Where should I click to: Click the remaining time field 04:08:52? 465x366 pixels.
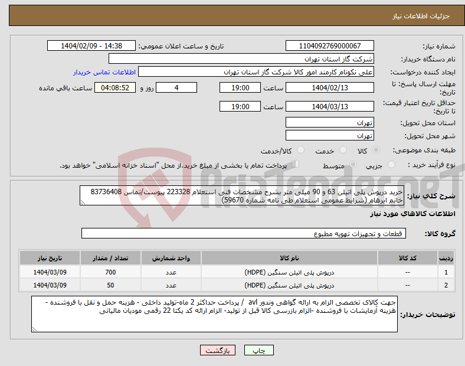(115, 87)
